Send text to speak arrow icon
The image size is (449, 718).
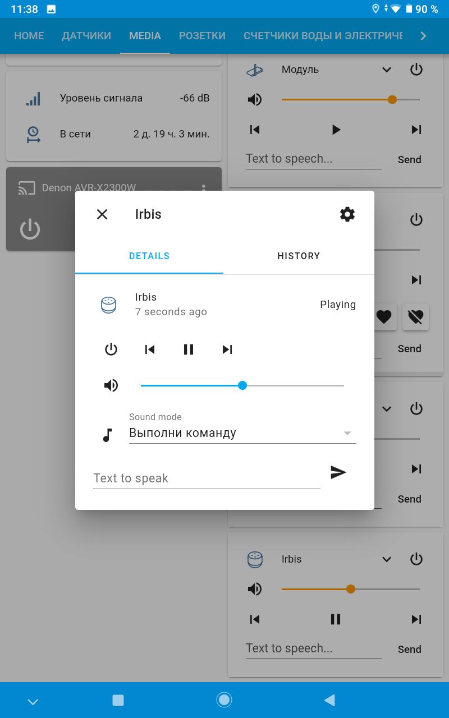338,472
